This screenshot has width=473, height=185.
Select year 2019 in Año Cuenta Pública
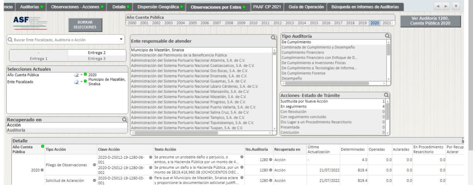[x=363, y=23]
